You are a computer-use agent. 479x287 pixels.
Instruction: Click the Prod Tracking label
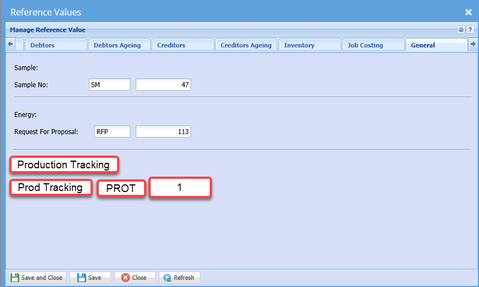coord(51,187)
